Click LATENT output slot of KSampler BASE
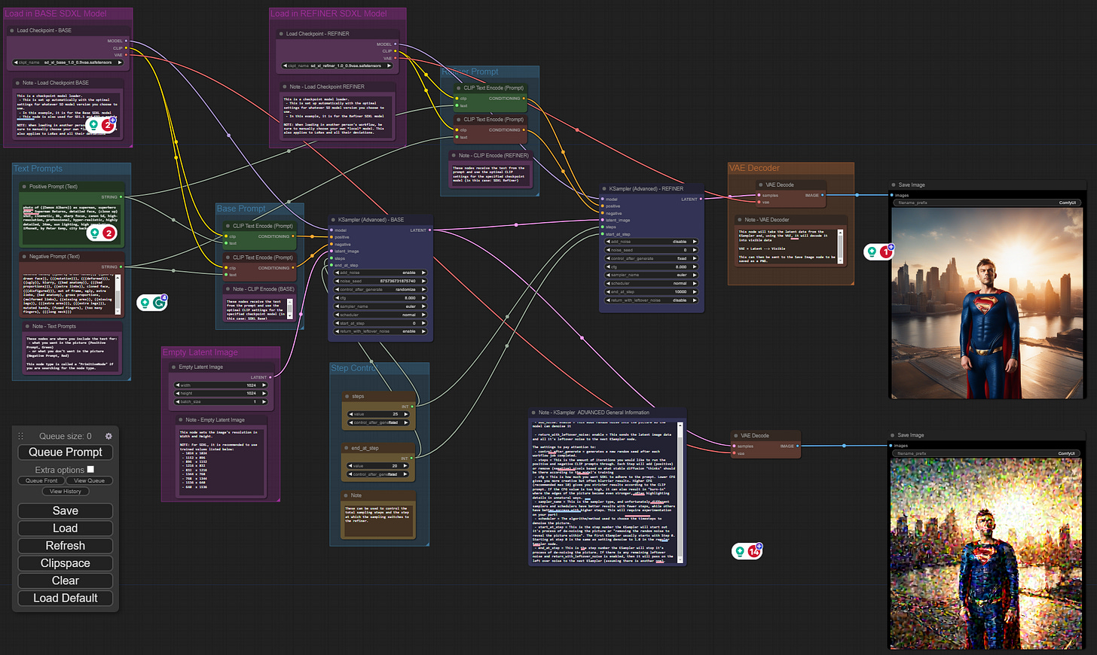Viewport: 1097px width, 655px height. pyautogui.click(x=429, y=230)
